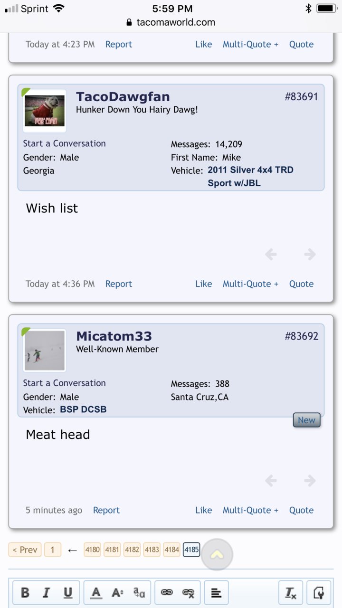
Task: Toggle italic text formatting
Action: [x=46, y=592]
